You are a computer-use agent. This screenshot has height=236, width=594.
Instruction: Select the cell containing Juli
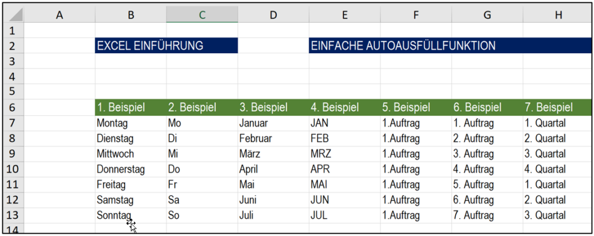274,215
